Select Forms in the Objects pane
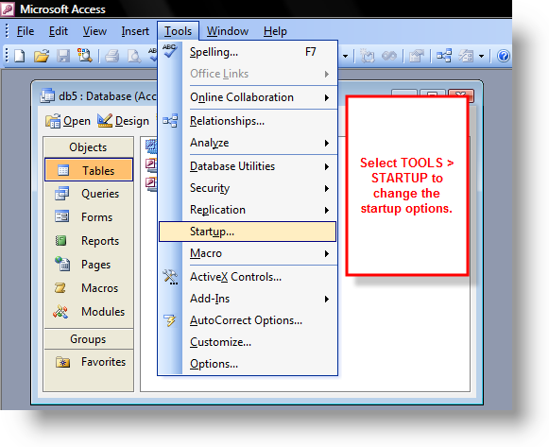 (89, 217)
